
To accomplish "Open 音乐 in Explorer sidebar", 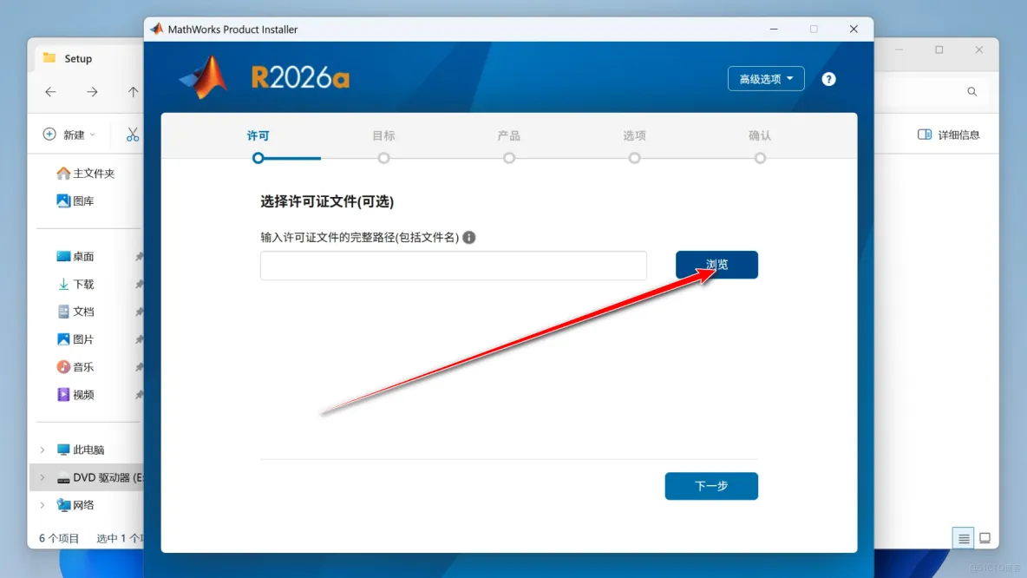I will pyautogui.click(x=75, y=367).
